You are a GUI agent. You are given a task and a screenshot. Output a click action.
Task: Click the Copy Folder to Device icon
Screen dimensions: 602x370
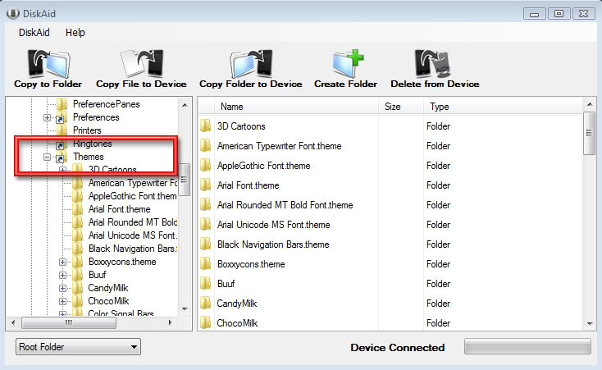(251, 64)
